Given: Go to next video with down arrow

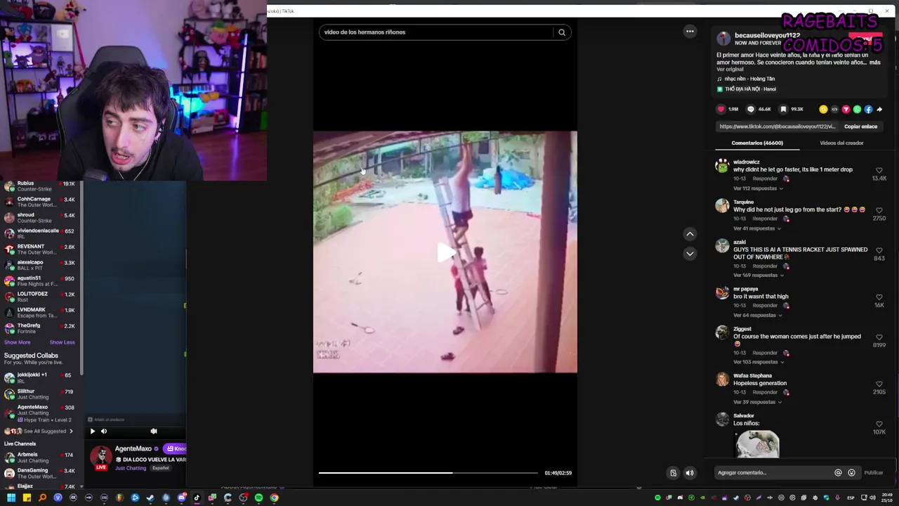Looking at the screenshot, I should 690,253.
